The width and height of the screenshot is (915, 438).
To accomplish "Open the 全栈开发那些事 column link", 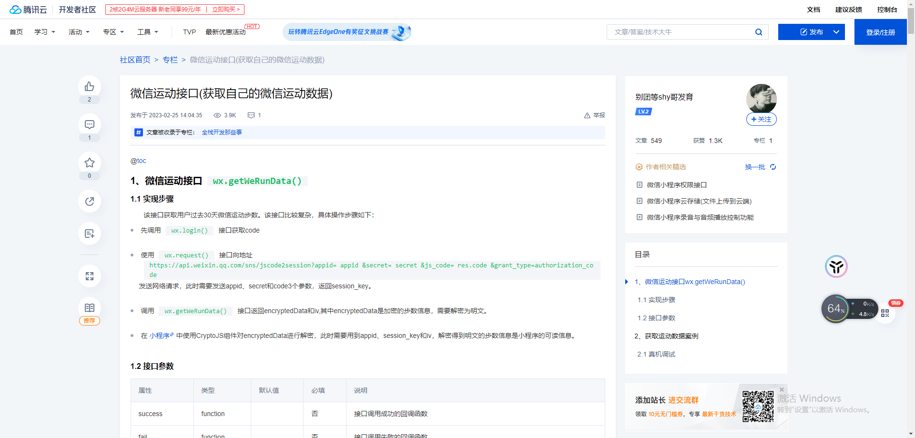I will (x=222, y=132).
